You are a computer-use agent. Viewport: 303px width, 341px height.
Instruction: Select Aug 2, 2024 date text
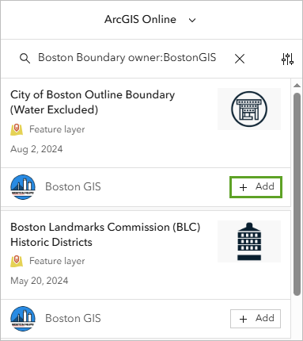[36, 149]
